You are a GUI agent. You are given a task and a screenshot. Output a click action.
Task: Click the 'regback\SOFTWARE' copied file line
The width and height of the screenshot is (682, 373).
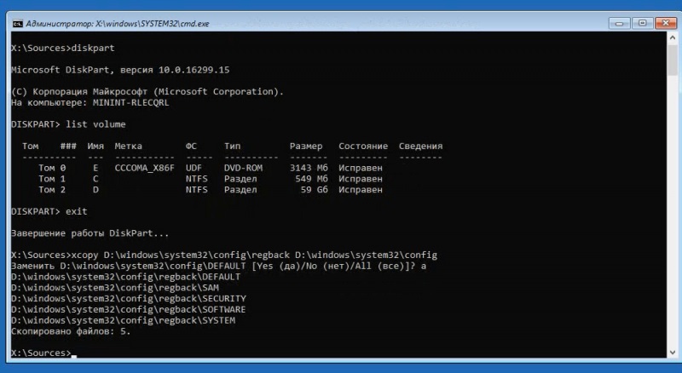coord(129,309)
